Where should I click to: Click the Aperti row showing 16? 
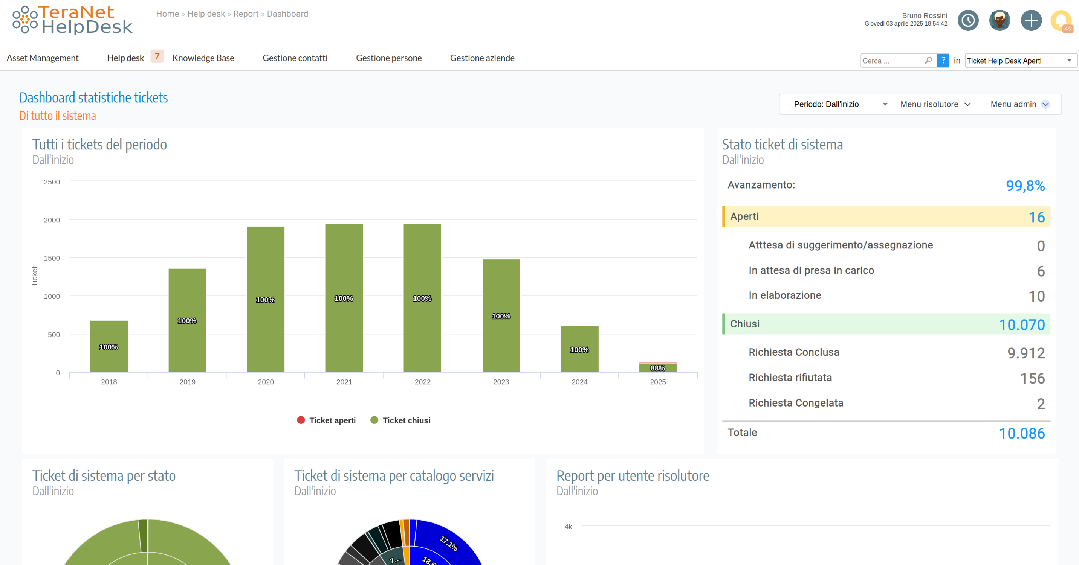pyautogui.click(x=886, y=216)
